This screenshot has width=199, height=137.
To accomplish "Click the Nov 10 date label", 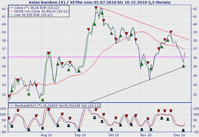I will pos(146,135).
